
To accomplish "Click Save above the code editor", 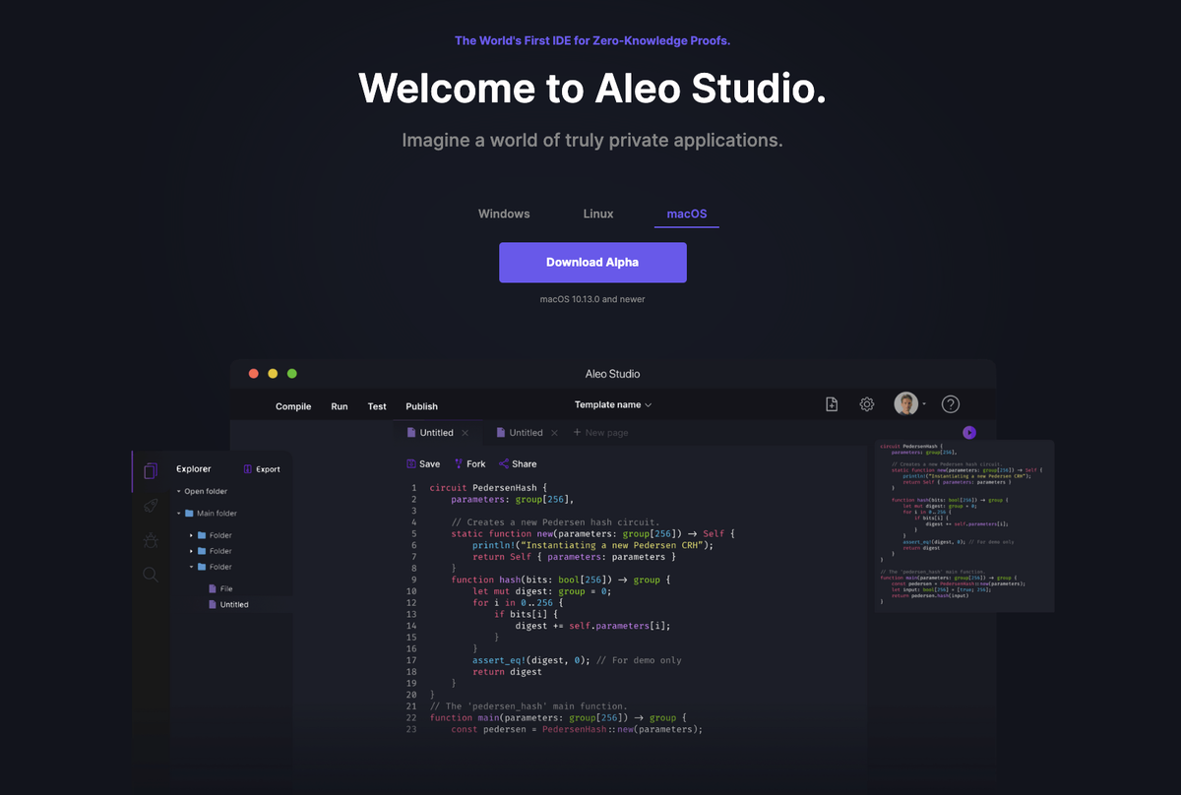I will pyautogui.click(x=423, y=463).
